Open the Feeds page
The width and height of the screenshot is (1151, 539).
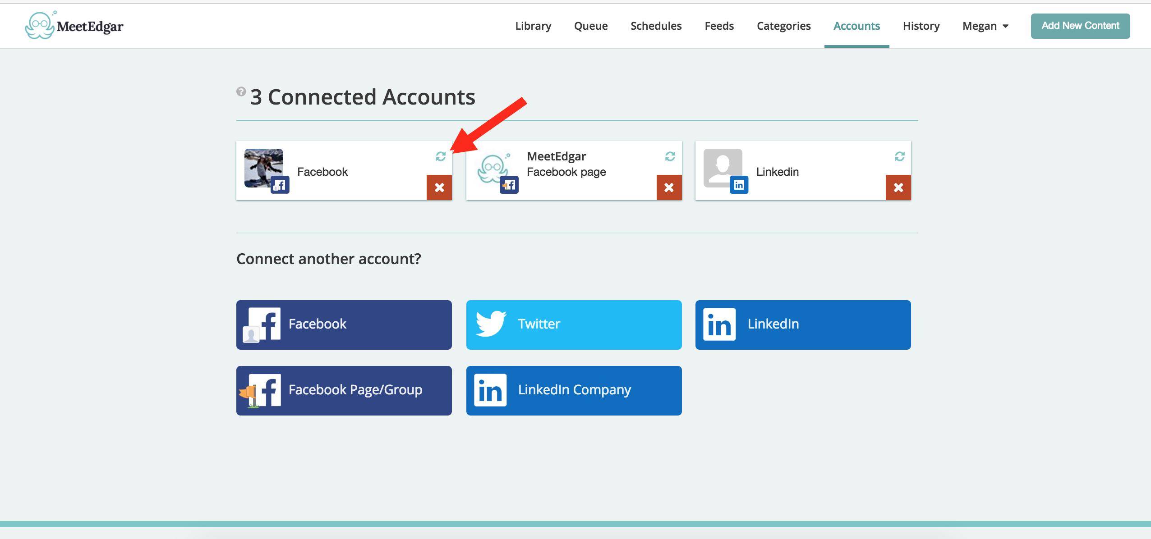[x=719, y=26]
